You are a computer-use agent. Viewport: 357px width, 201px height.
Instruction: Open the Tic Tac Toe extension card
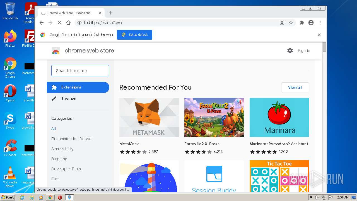[279, 176]
